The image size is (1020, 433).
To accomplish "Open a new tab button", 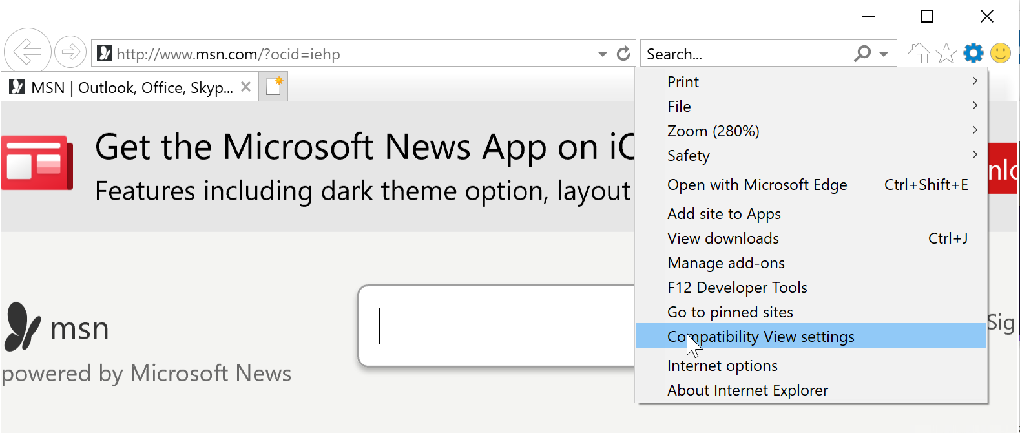I will point(274,87).
